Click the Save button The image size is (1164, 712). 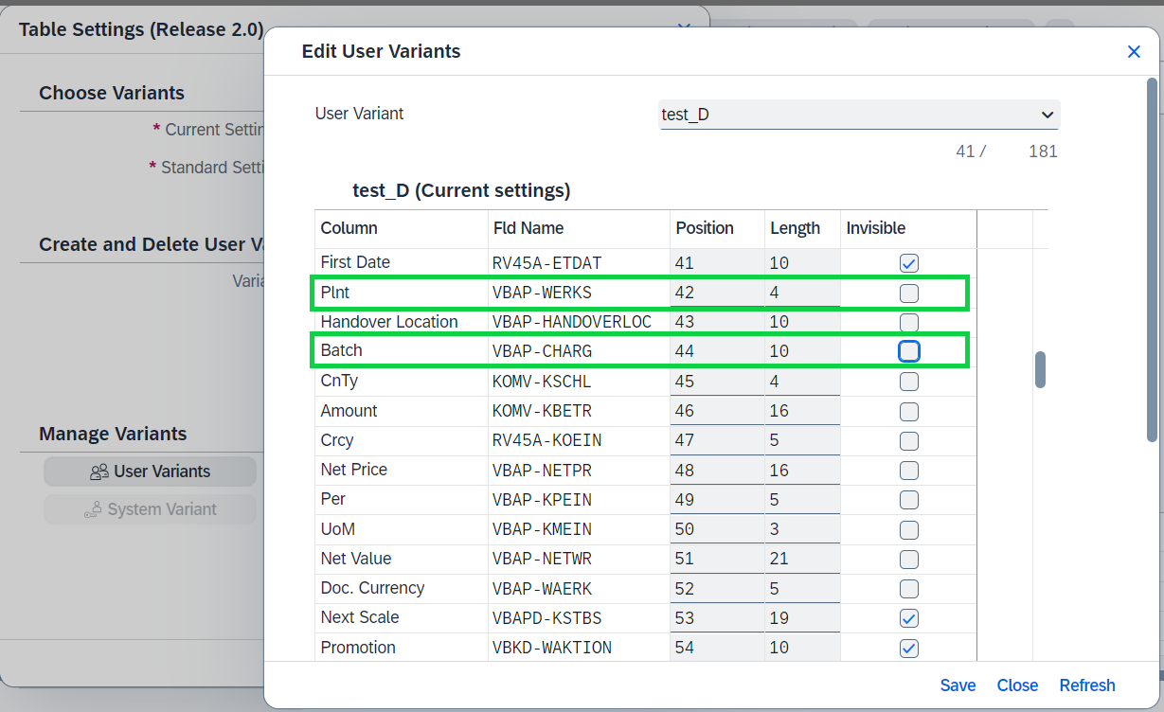click(x=958, y=685)
